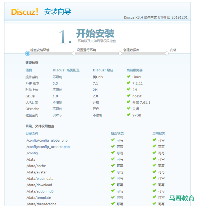The width and height of the screenshot is (201, 206).
Task: Click the Discuz! 所需配置 column header
Action: point(66,70)
